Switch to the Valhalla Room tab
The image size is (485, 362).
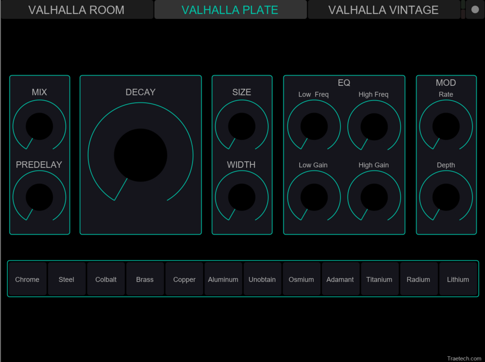point(76,10)
